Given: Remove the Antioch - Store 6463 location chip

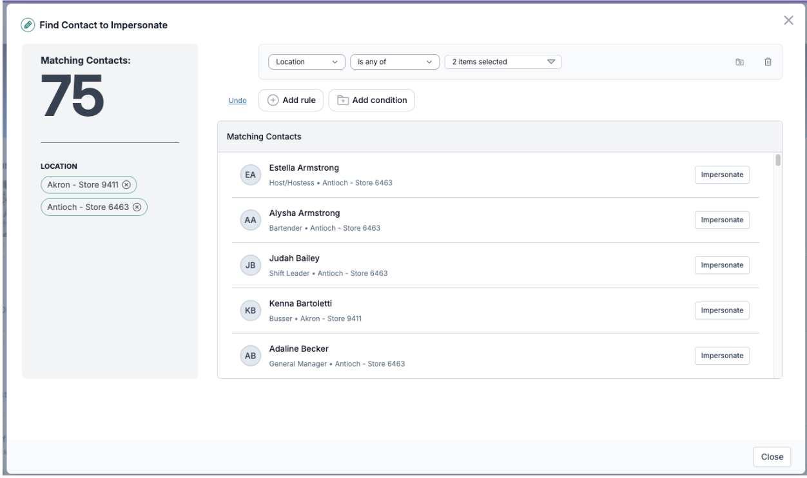Looking at the screenshot, I should [x=137, y=207].
